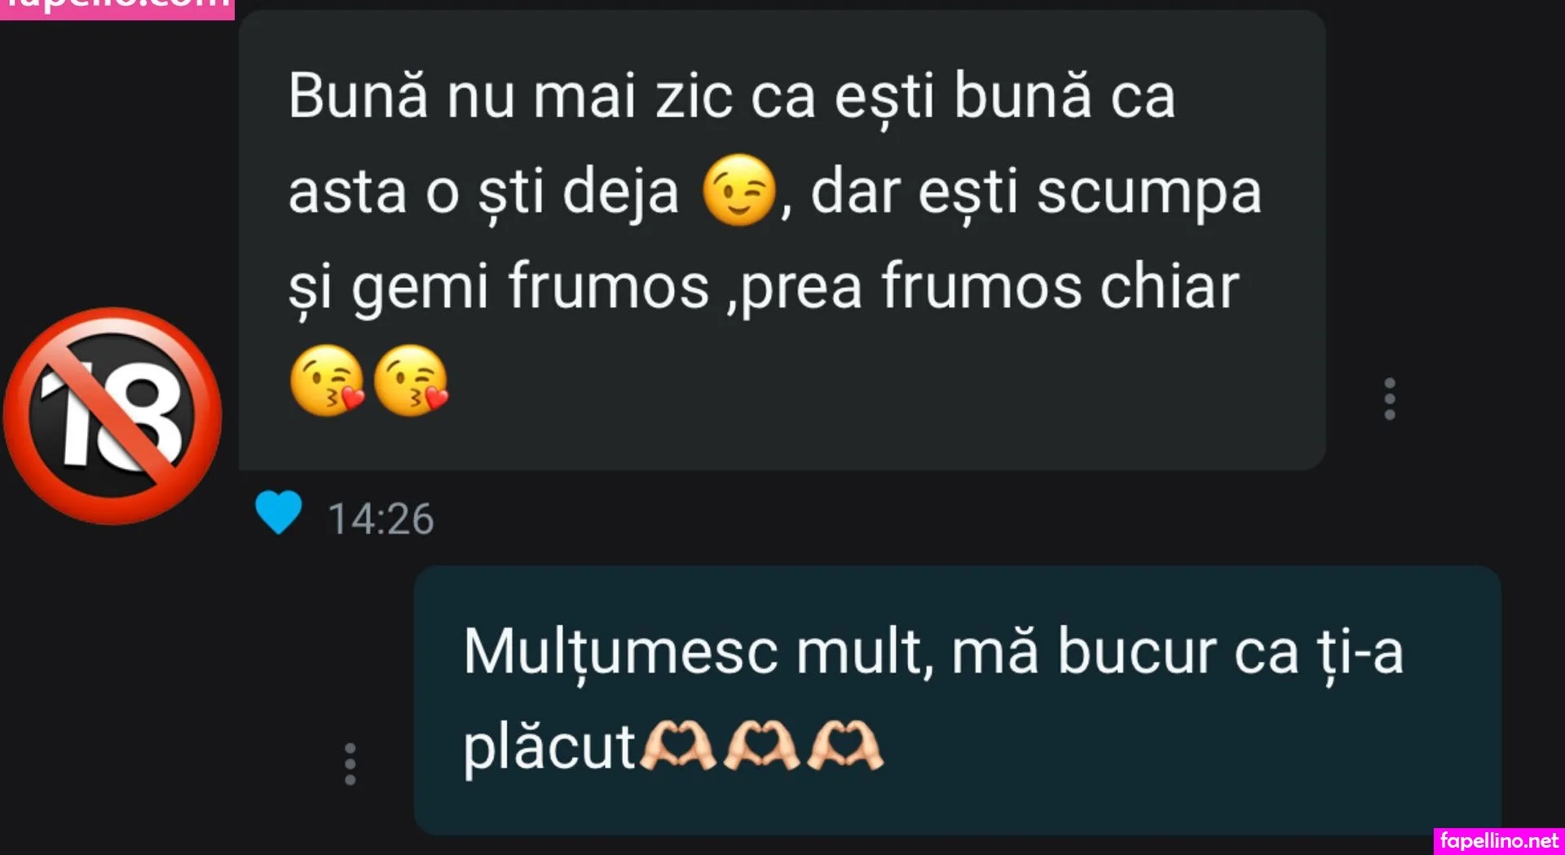Click the first heart hands emoji
Viewport: 1565px width, 855px height.
point(677,745)
